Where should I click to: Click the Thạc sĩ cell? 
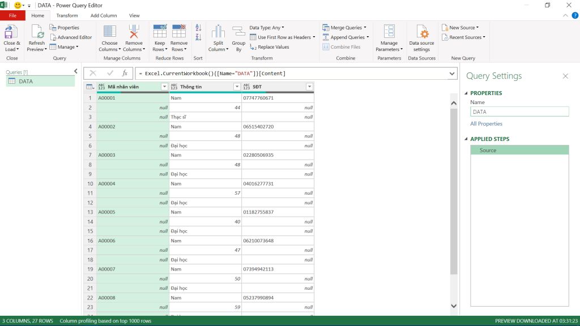coord(205,117)
